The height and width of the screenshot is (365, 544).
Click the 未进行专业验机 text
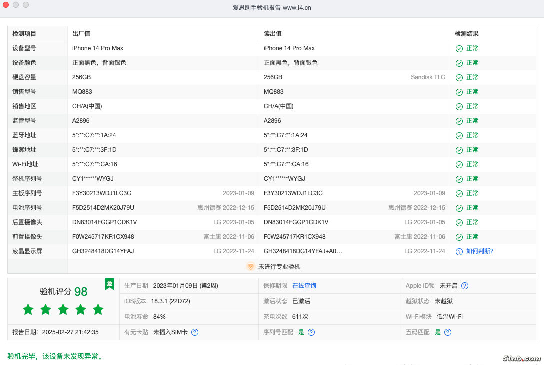coord(279,267)
